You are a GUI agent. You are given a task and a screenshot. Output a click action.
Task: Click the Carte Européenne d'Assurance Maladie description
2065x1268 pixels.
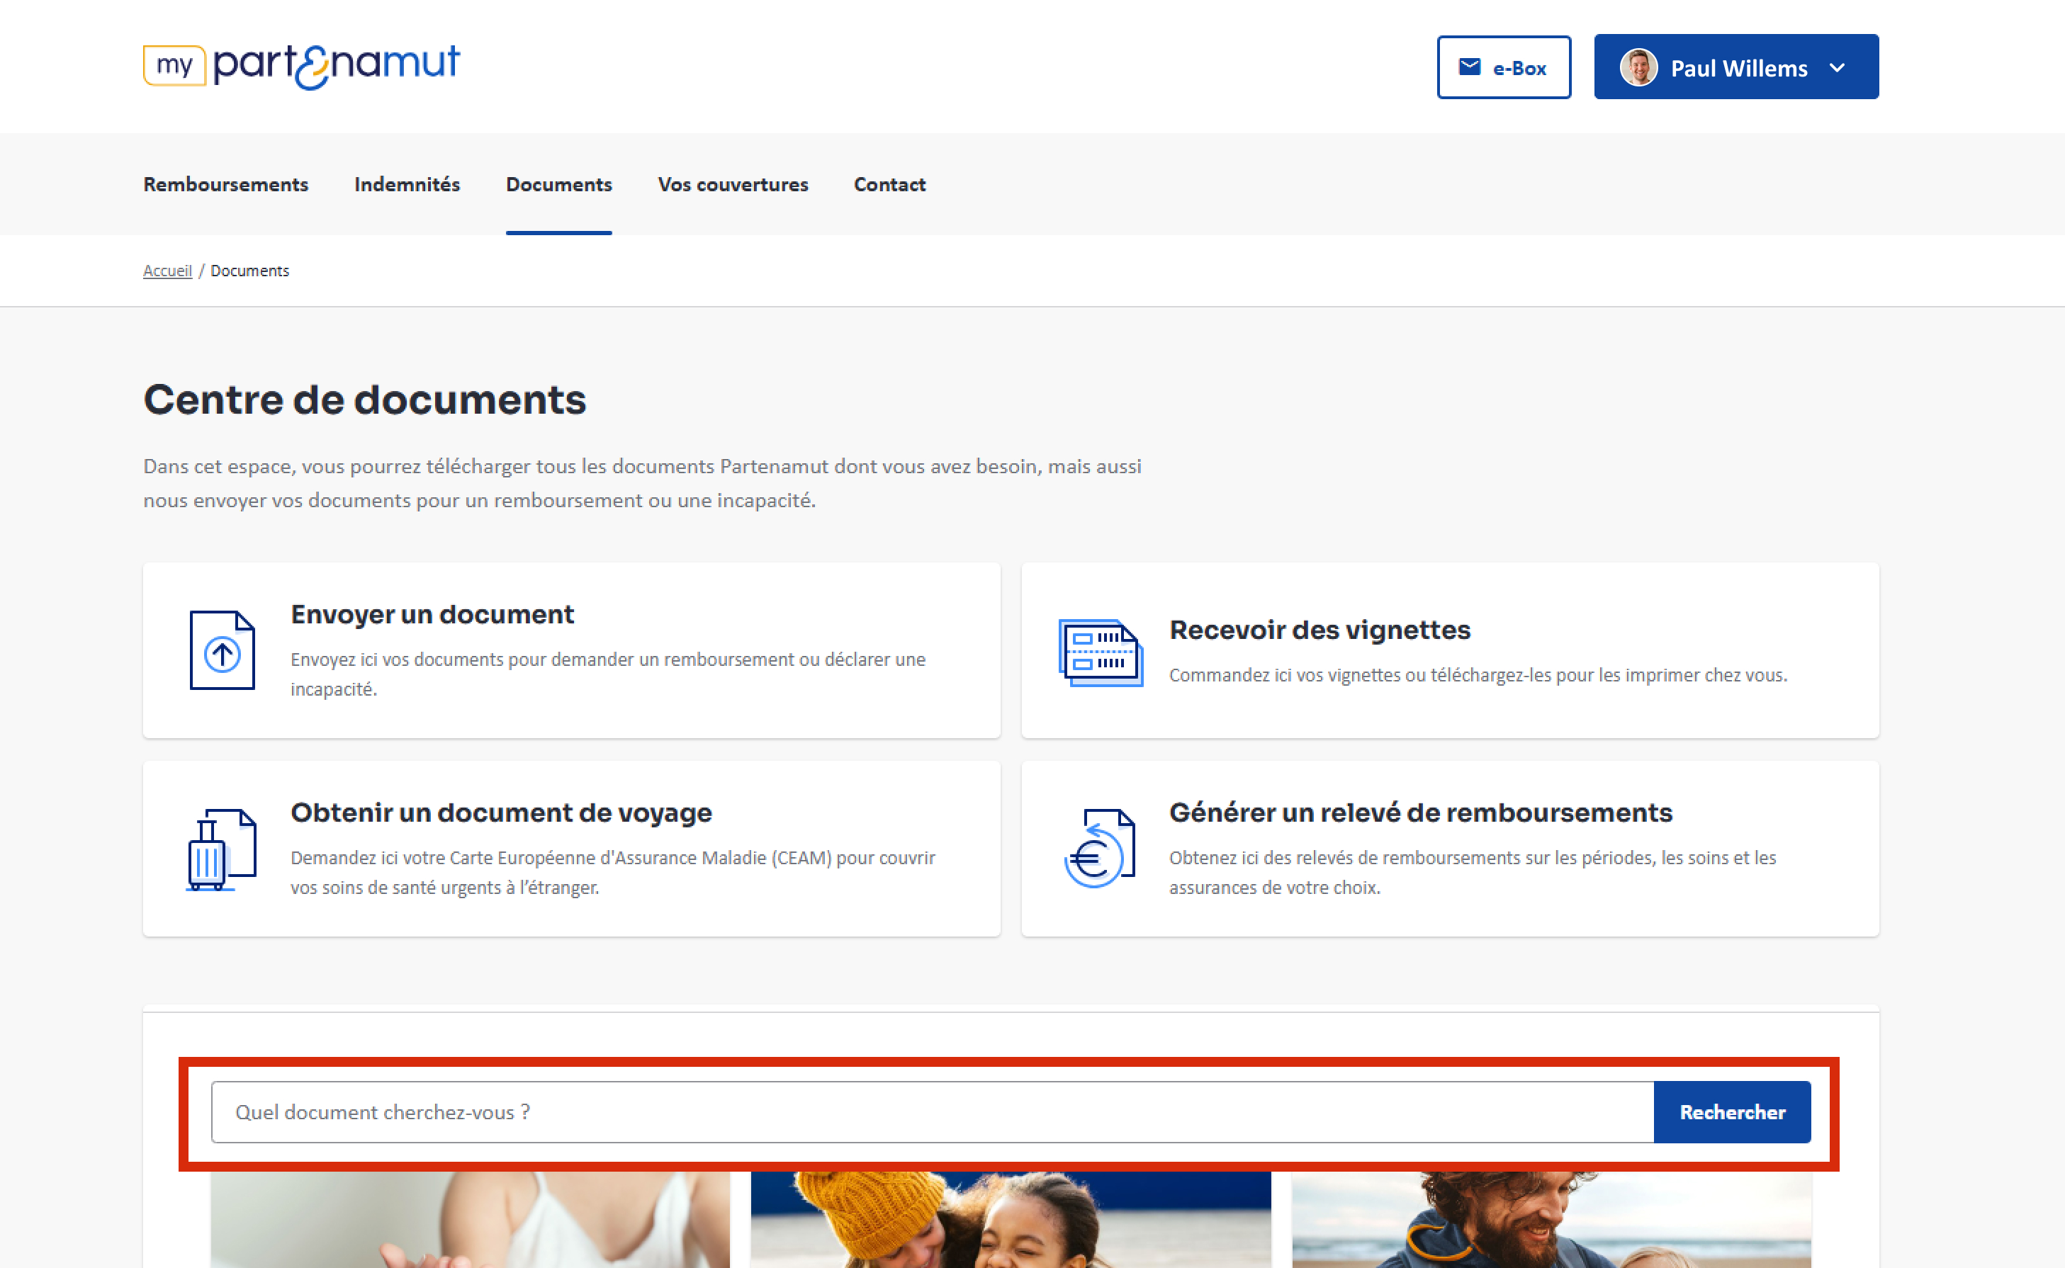(x=612, y=872)
